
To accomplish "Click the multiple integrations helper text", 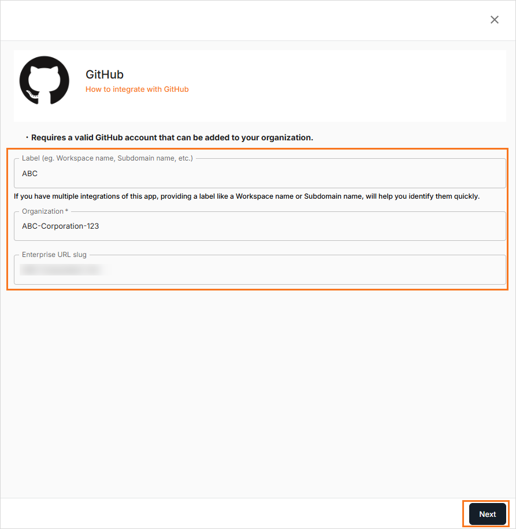I will pyautogui.click(x=247, y=196).
